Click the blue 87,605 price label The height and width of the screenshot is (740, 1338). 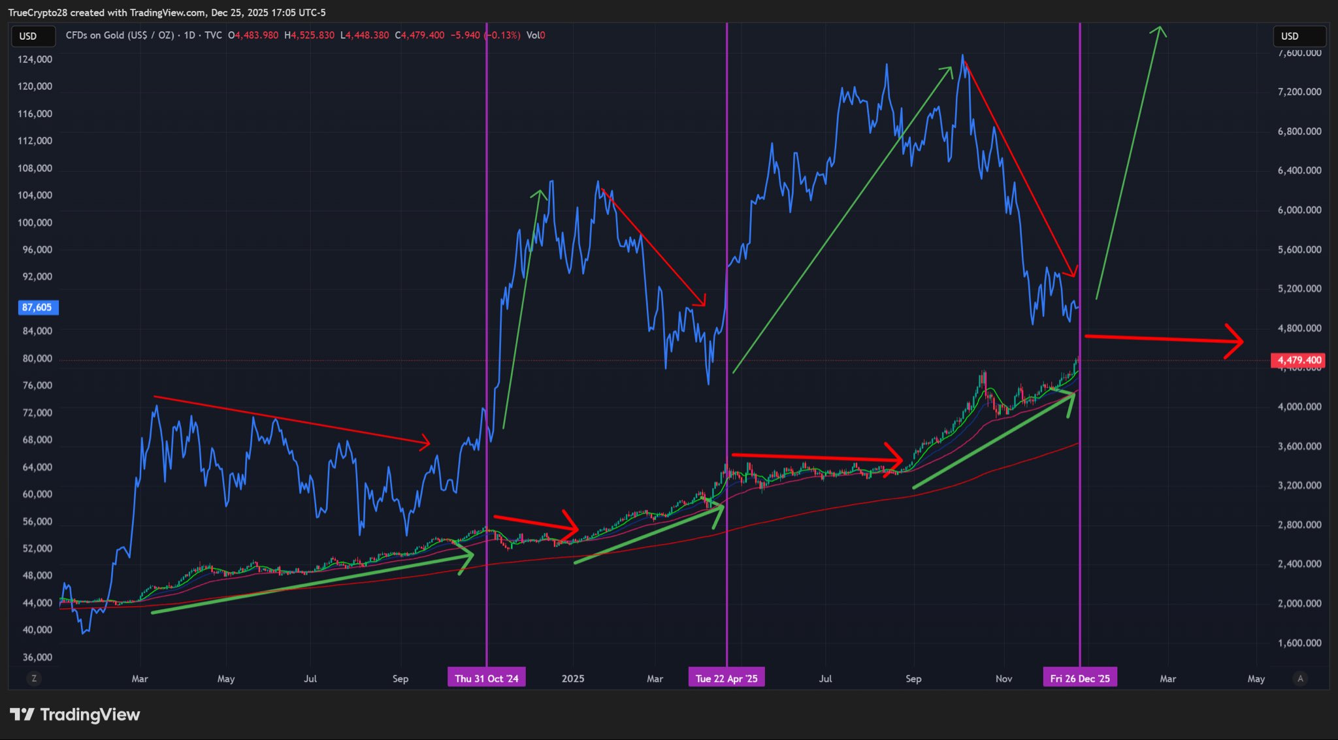pyautogui.click(x=37, y=308)
